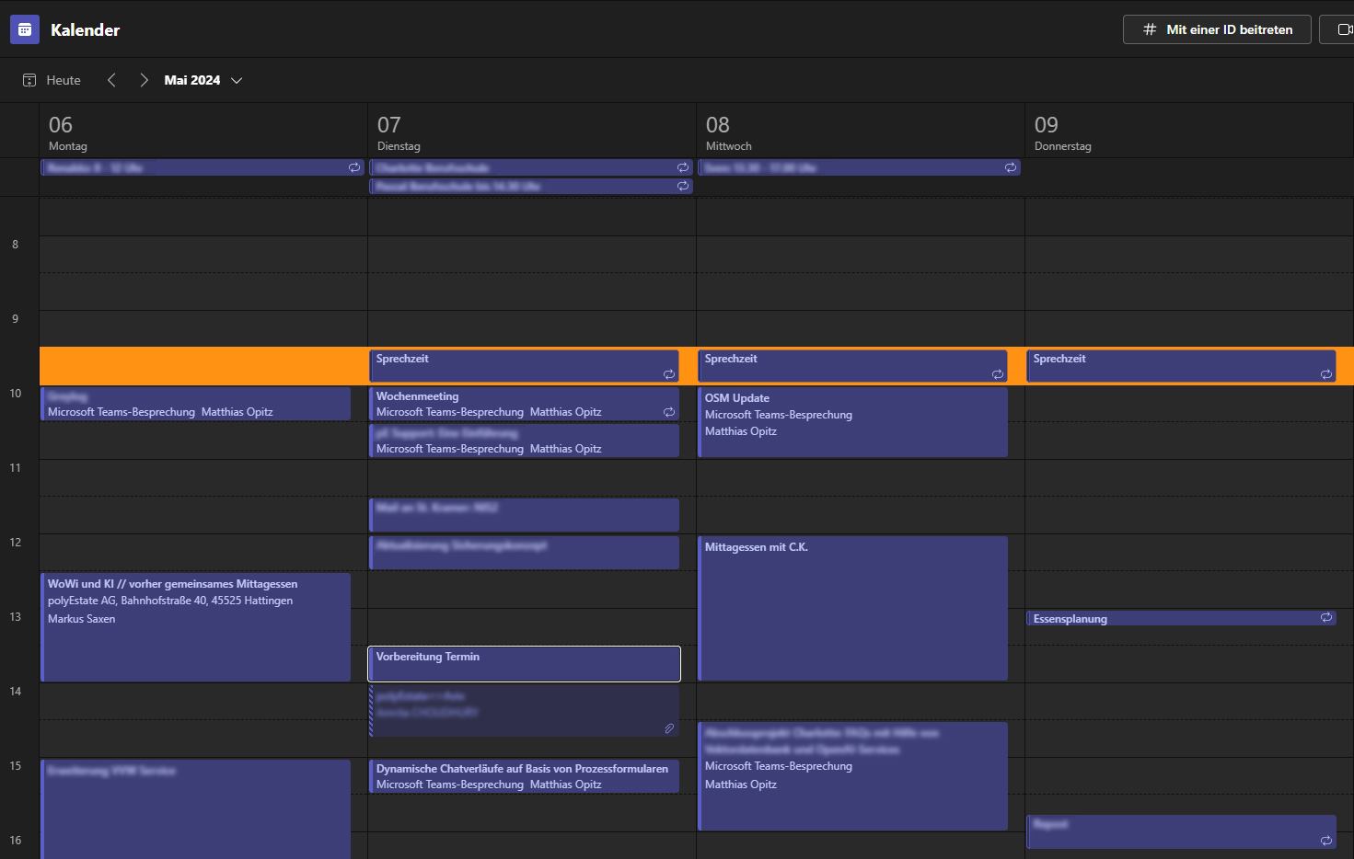The height and width of the screenshot is (859, 1354).
Task: Open Dynamische Chatverläufe meeting
Action: [524, 776]
